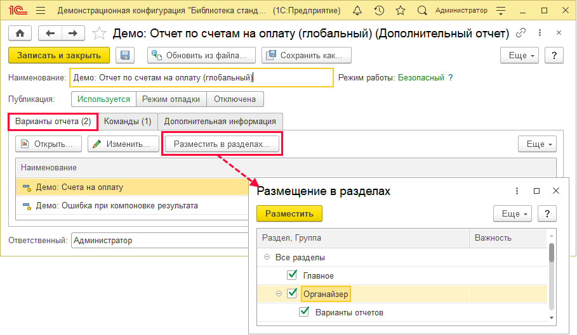Screen dimensions: 577x335
Task: Close the report form with X
Action: 559,33
